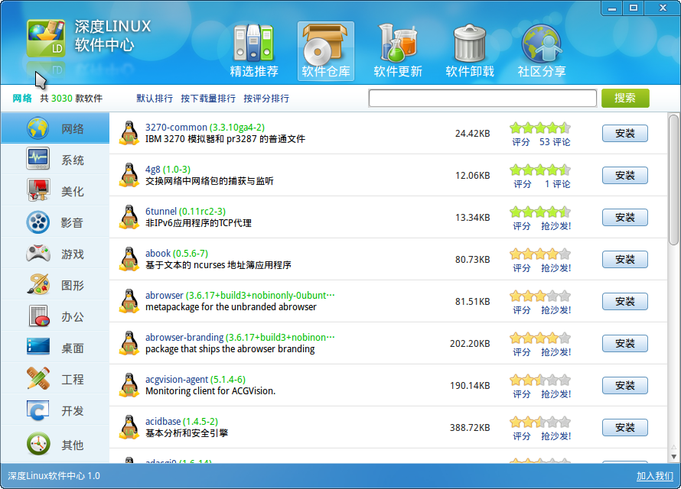Image resolution: width=681 pixels, height=489 pixels.
Task: Select the 游戏 gamepad category icon
Action: [x=37, y=253]
